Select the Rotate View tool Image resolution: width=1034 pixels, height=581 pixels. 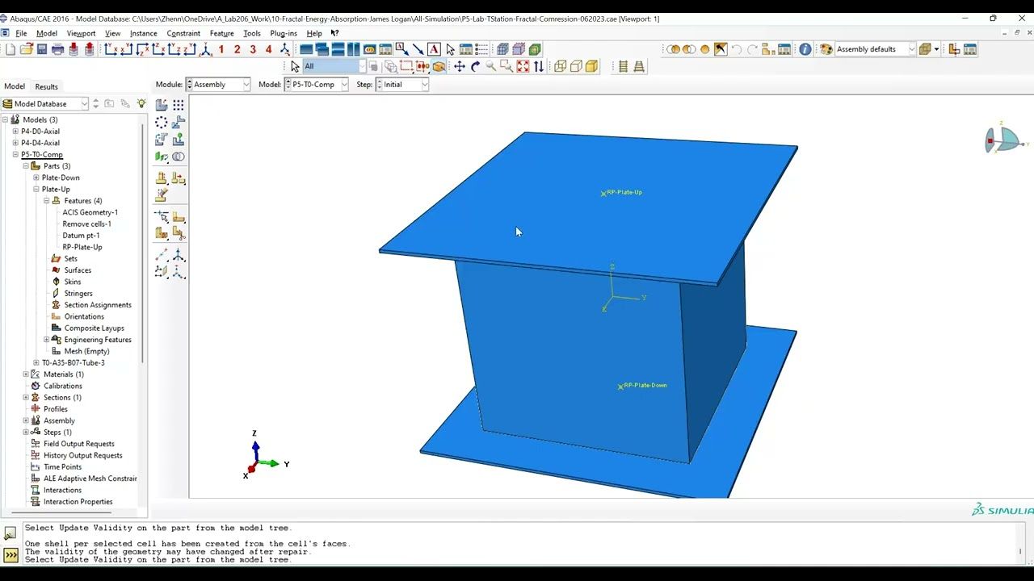tap(475, 66)
